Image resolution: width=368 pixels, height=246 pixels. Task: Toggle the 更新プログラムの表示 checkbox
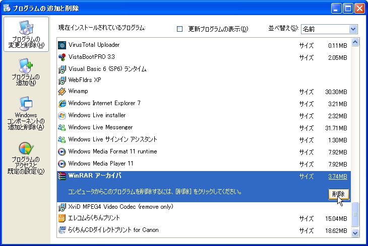[180, 29]
